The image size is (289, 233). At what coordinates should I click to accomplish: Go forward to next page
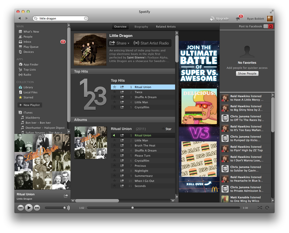click(x=27, y=18)
